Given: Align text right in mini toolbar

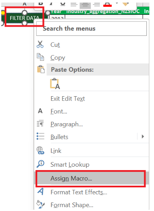Looking at the screenshot, I should point(96,5).
